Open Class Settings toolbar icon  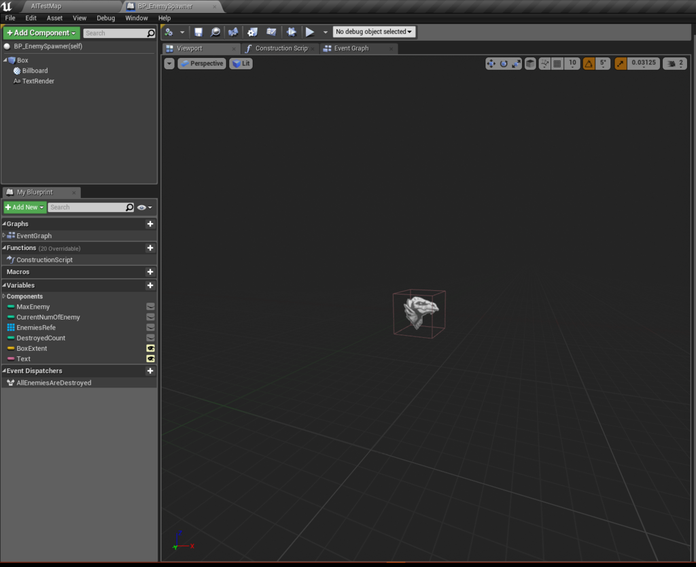pos(253,32)
